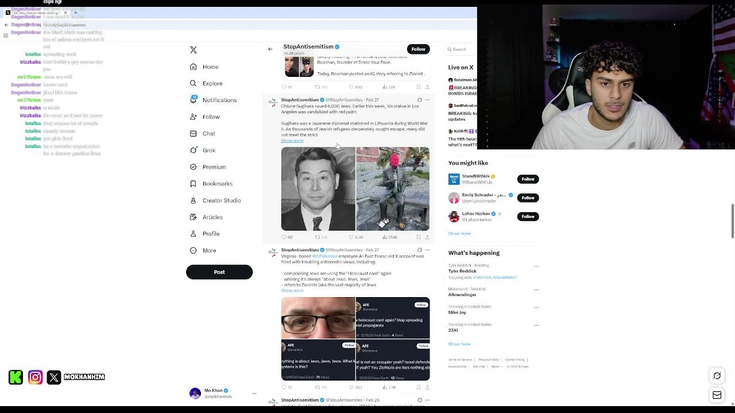Bookmark the Virginia-based employee post
The width and height of the screenshot is (735, 413).
point(419,387)
